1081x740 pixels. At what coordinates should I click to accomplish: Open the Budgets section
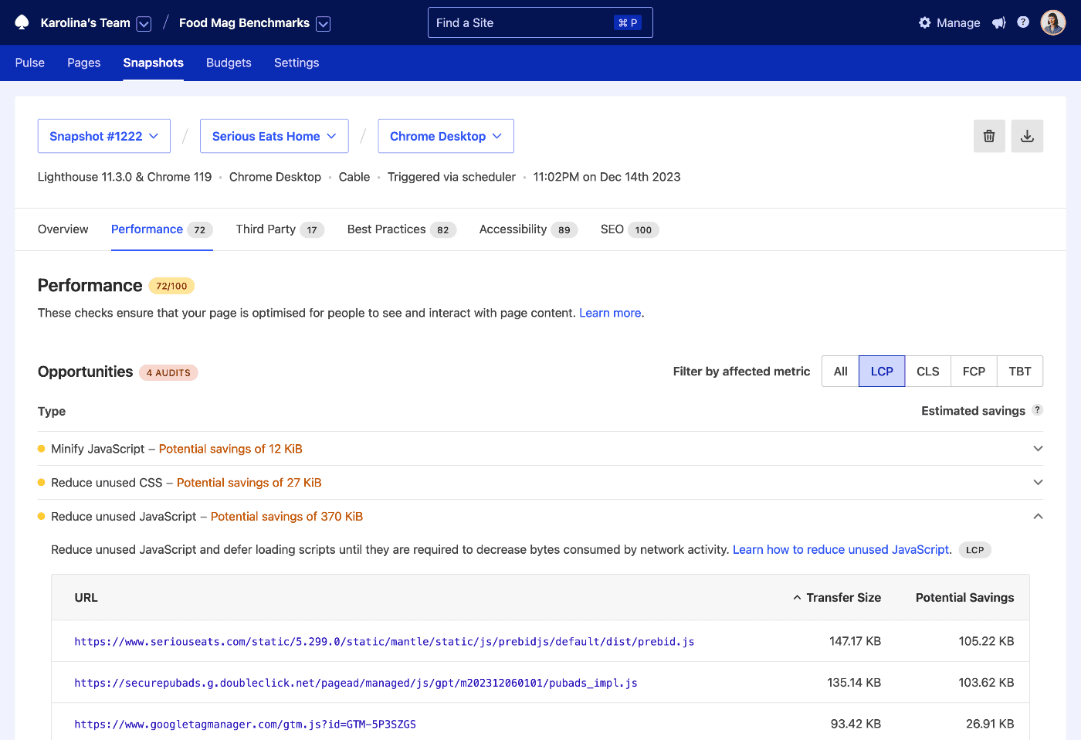coord(229,63)
